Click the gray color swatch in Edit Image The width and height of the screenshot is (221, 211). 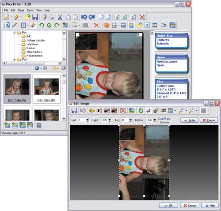pyautogui.click(x=203, y=110)
